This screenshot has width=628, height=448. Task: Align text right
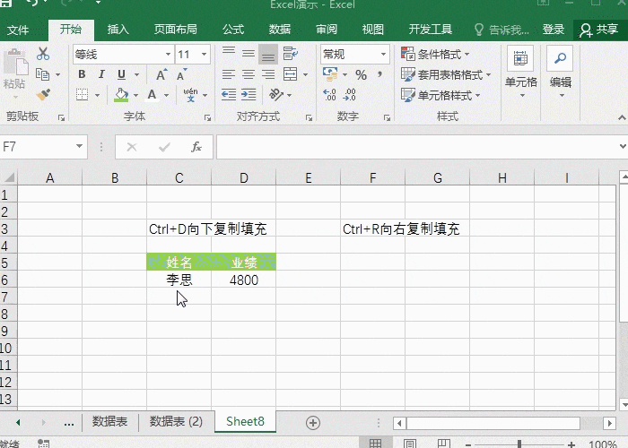point(268,74)
